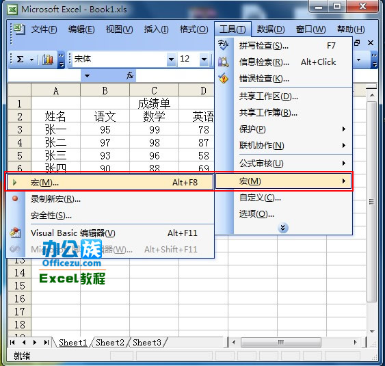
Task: Open the Name Box dropdown arrow
Action: (x=87, y=76)
